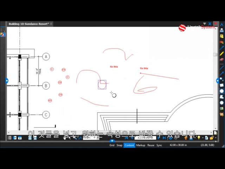225x169 pixels.
Task: Select the Arrow tool in right toolbar
Action: click(222, 74)
